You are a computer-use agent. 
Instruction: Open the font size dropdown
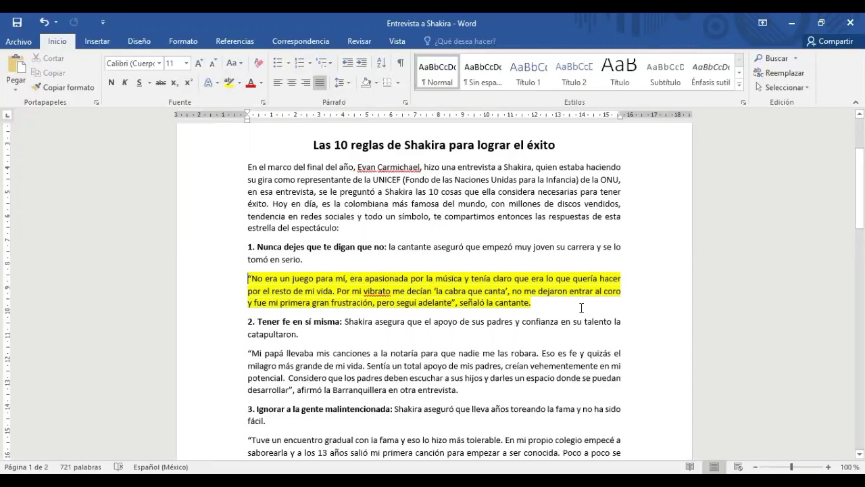pos(186,63)
